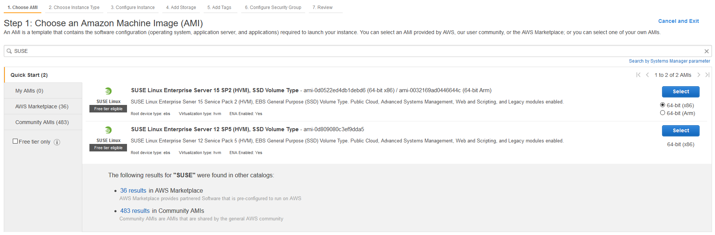Go to previous page of AMIs
This screenshot has height=235, width=715.
pos(647,75)
